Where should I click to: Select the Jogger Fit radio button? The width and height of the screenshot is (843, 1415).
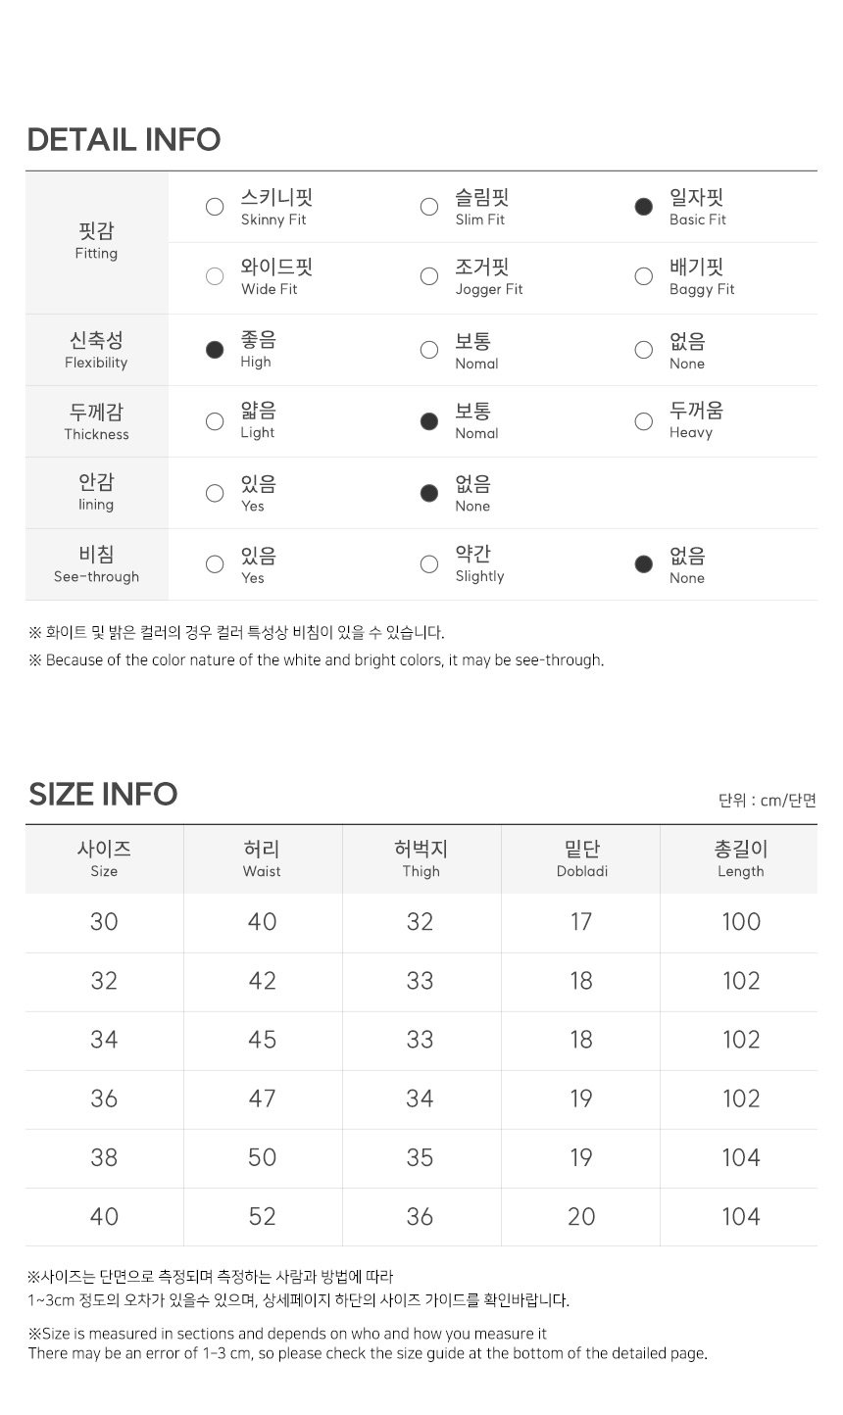tap(428, 276)
